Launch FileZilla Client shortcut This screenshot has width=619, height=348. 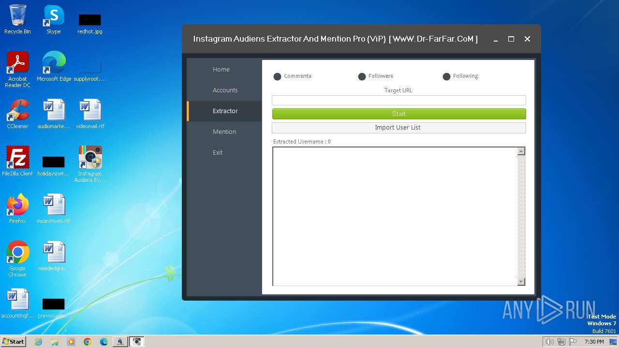[17, 161]
